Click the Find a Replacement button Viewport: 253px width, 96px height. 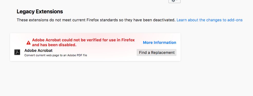coord(156,53)
